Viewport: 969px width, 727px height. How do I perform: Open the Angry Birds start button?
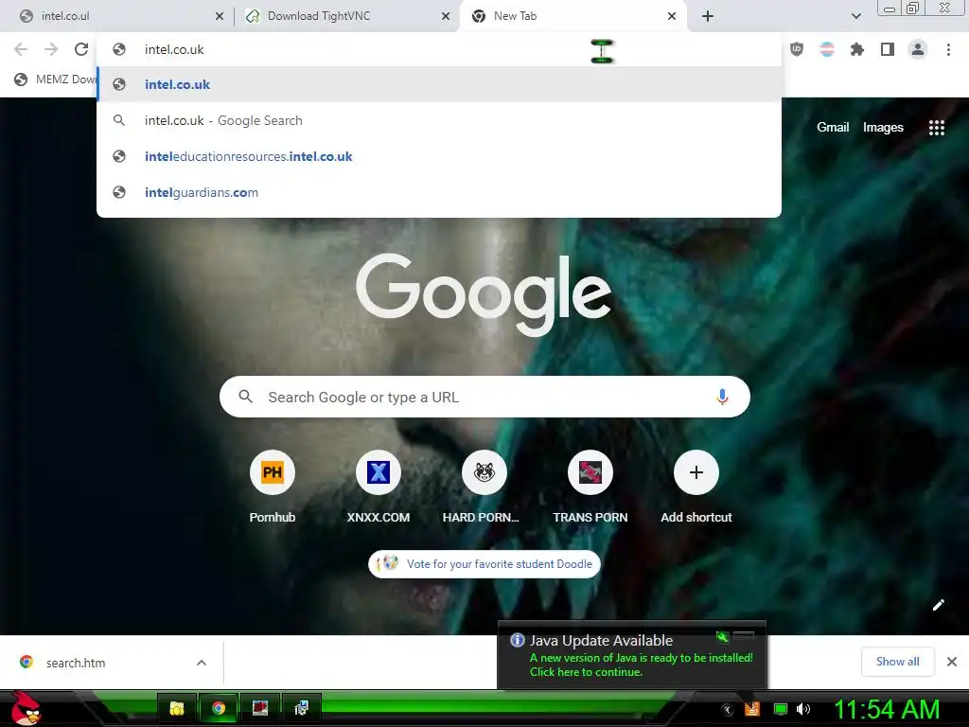[26, 708]
